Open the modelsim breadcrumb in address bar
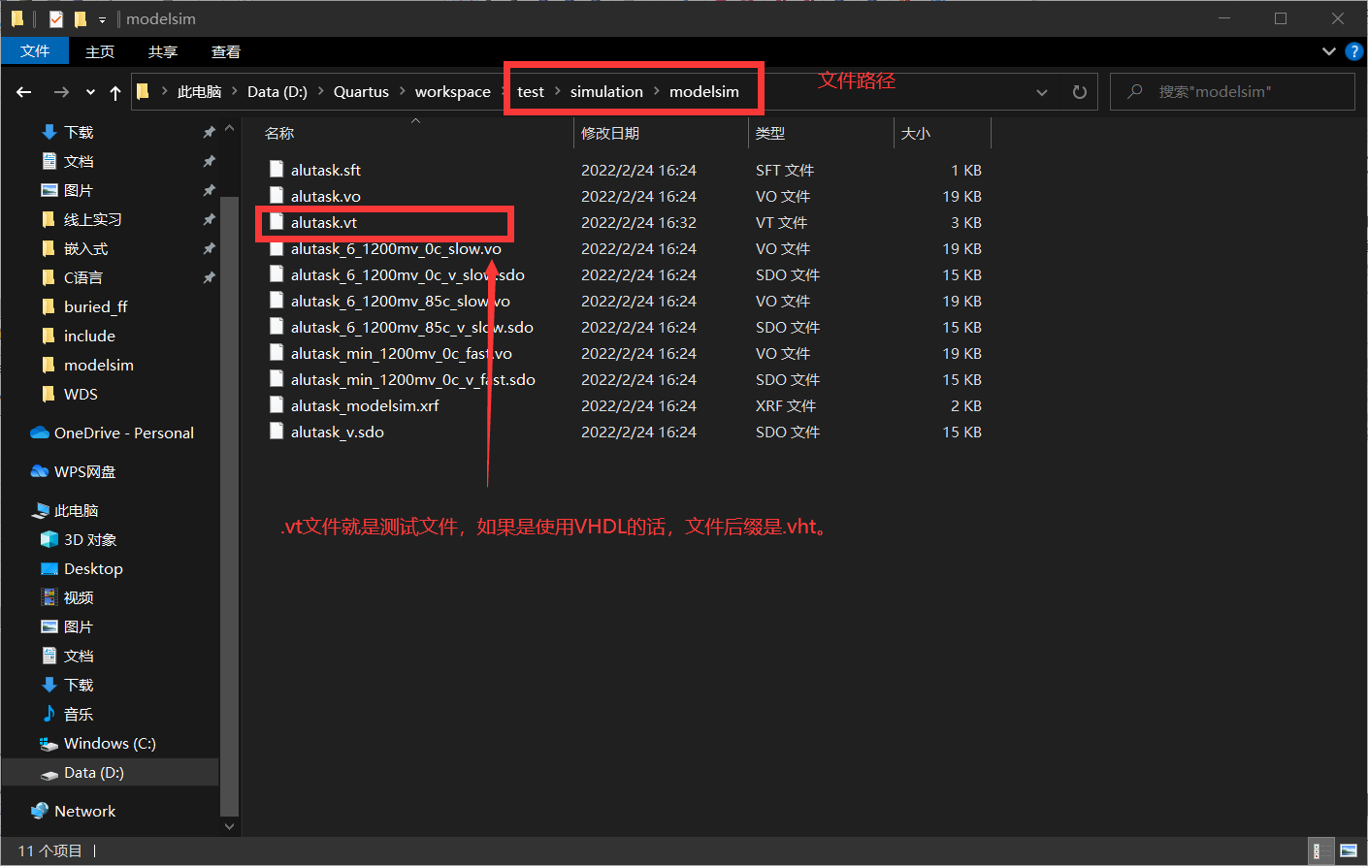This screenshot has height=866, width=1368. coord(702,91)
